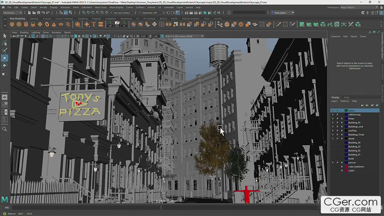The image size is (384, 216).
Task: Open the Mesh Tools menu
Action: [x=100, y=7]
